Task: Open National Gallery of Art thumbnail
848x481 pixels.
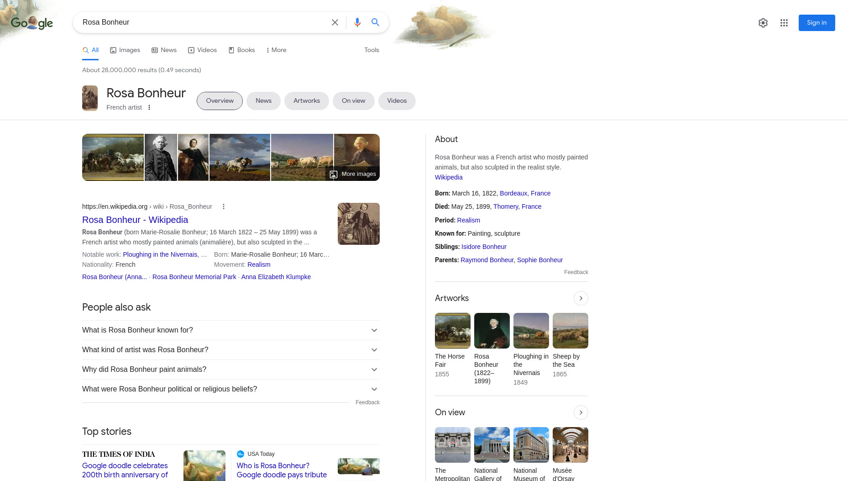Action: 492,445
